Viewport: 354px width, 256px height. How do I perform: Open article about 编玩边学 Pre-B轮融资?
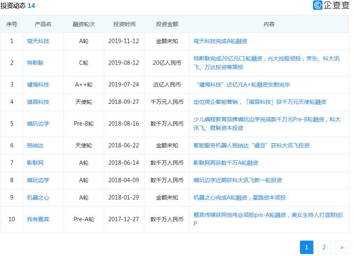pyautogui.click(x=267, y=124)
